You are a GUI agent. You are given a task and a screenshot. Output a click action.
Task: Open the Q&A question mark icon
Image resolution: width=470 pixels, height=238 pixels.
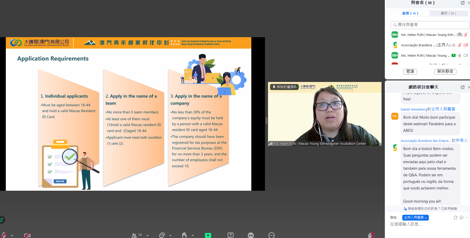tap(231, 235)
